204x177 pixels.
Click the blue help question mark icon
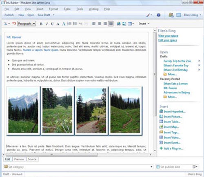(x=159, y=15)
